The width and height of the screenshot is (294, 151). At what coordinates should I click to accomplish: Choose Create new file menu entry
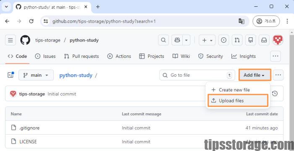coord(238,90)
